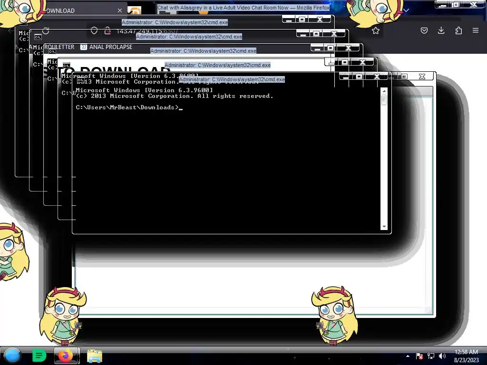Click the cmd prompt C:\Users\MrBeast\Downloads>
The width and height of the screenshot is (487, 365).
pos(127,107)
